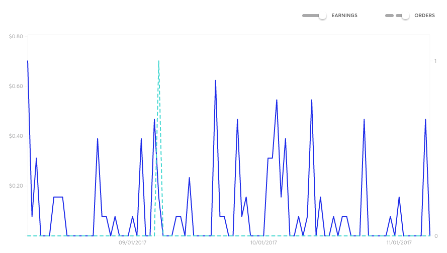This screenshot has width=447, height=253.
Task: Click the $0.20 earnings axis label
Action: [16, 186]
